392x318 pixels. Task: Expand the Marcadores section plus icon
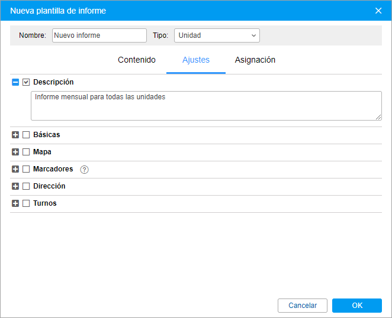(x=15, y=169)
